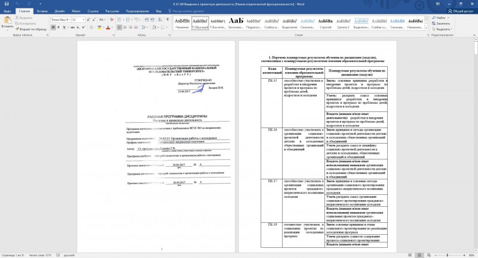Click the Общий доступ share button
This screenshot has width=478, height=258.
[x=461, y=11]
